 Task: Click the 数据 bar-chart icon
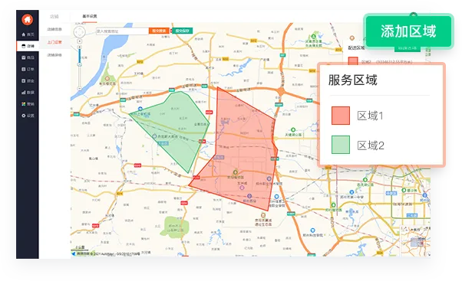point(24,93)
